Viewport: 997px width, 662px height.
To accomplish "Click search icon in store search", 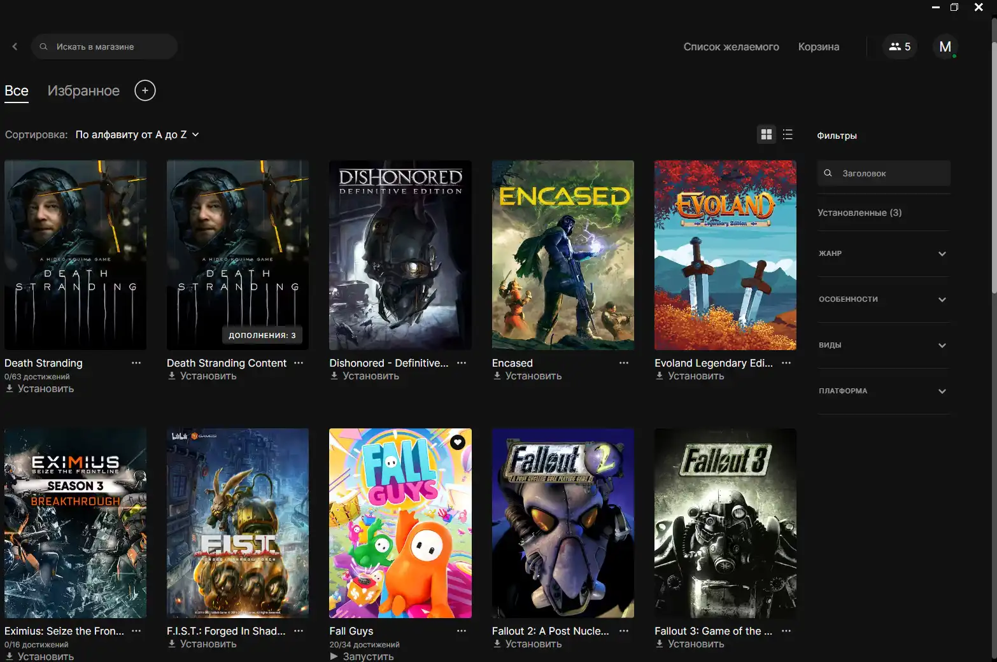I will (43, 46).
